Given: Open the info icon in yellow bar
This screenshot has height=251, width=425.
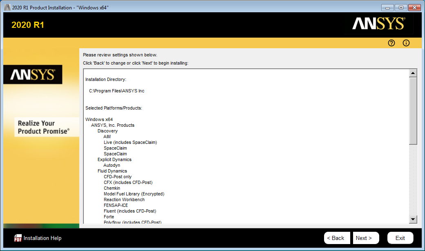Looking at the screenshot, I should click(x=406, y=43).
